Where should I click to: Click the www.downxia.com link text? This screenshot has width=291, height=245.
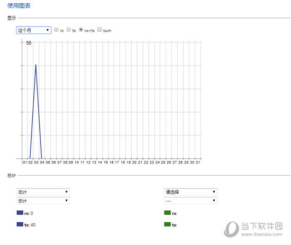(x=262, y=234)
